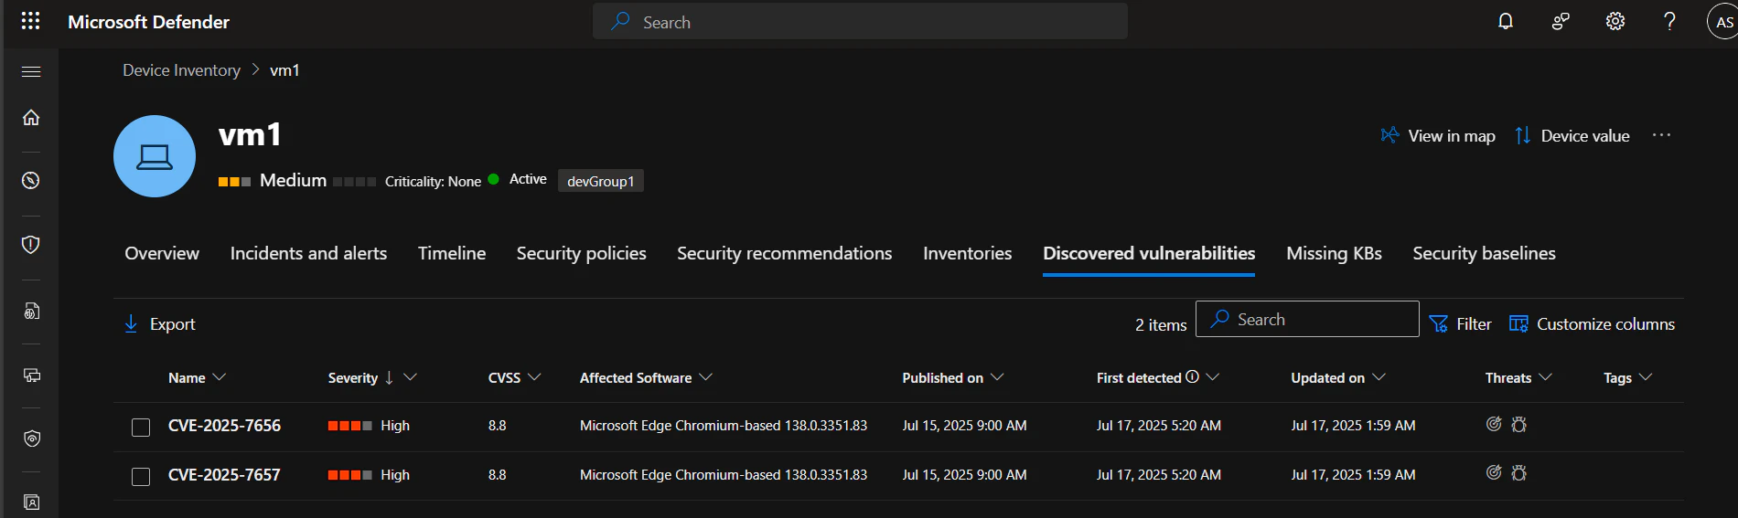Click the vulnerabilities table Search field
This screenshot has height=518, width=1738.
point(1307,319)
